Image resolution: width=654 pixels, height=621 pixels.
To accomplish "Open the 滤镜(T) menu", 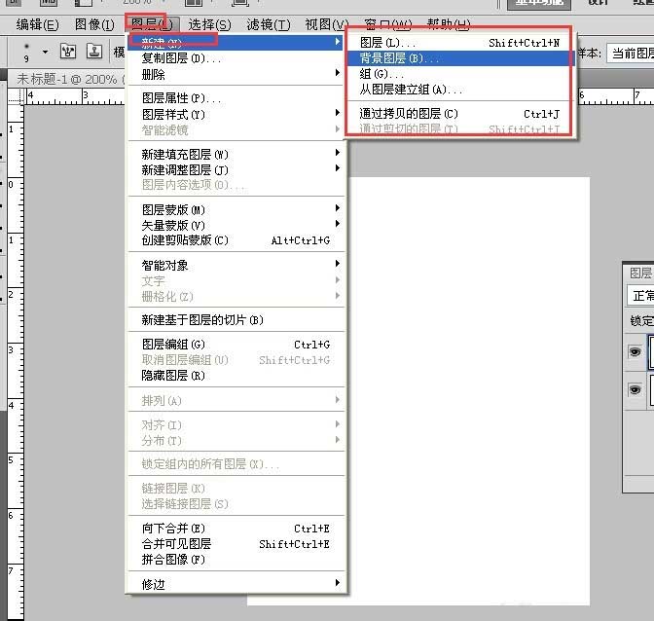I will 269,24.
